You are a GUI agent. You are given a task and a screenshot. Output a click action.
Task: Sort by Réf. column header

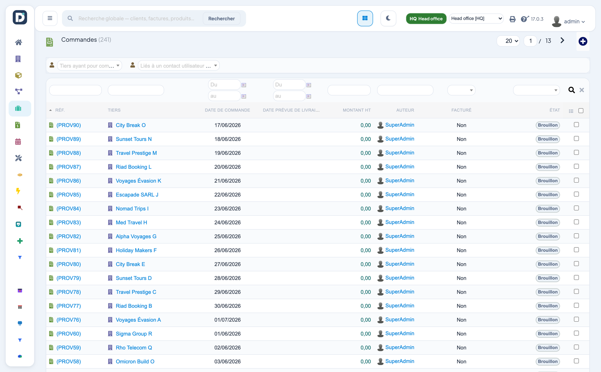pyautogui.click(x=60, y=110)
